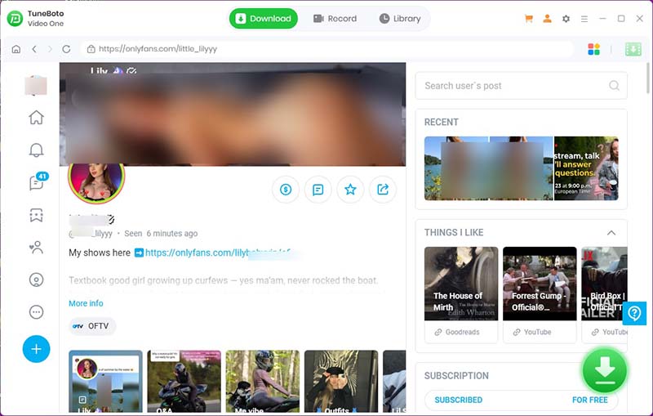Click the SUBSCRIPTION section heading
Screen dimensions: 653x416
pos(456,376)
